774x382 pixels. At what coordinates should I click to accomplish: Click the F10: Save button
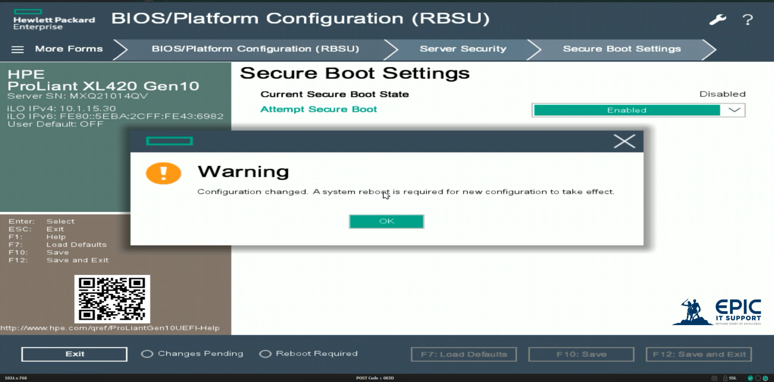581,354
